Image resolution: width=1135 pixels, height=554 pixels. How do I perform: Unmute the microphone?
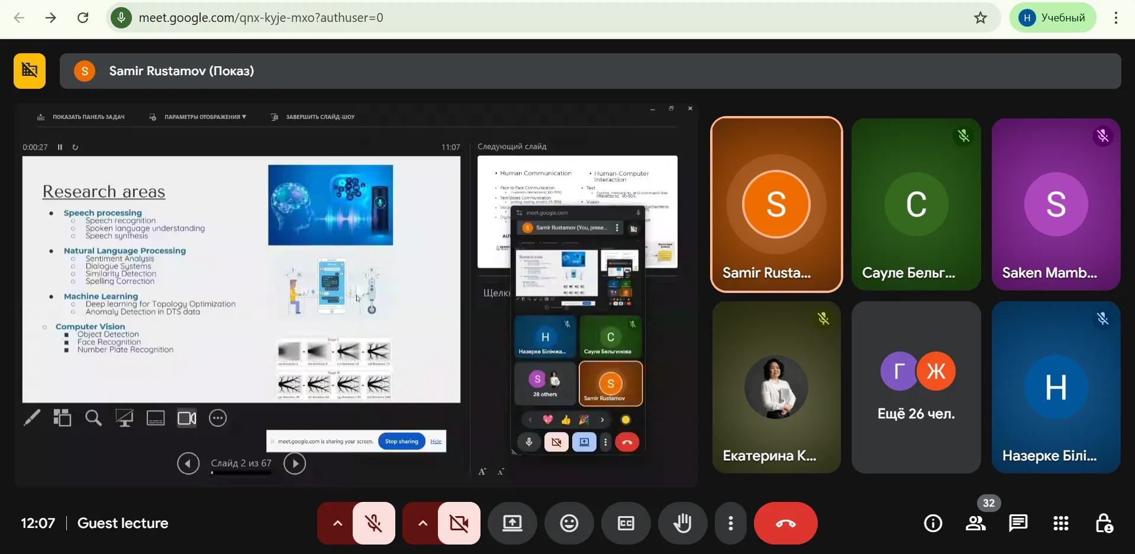[373, 523]
